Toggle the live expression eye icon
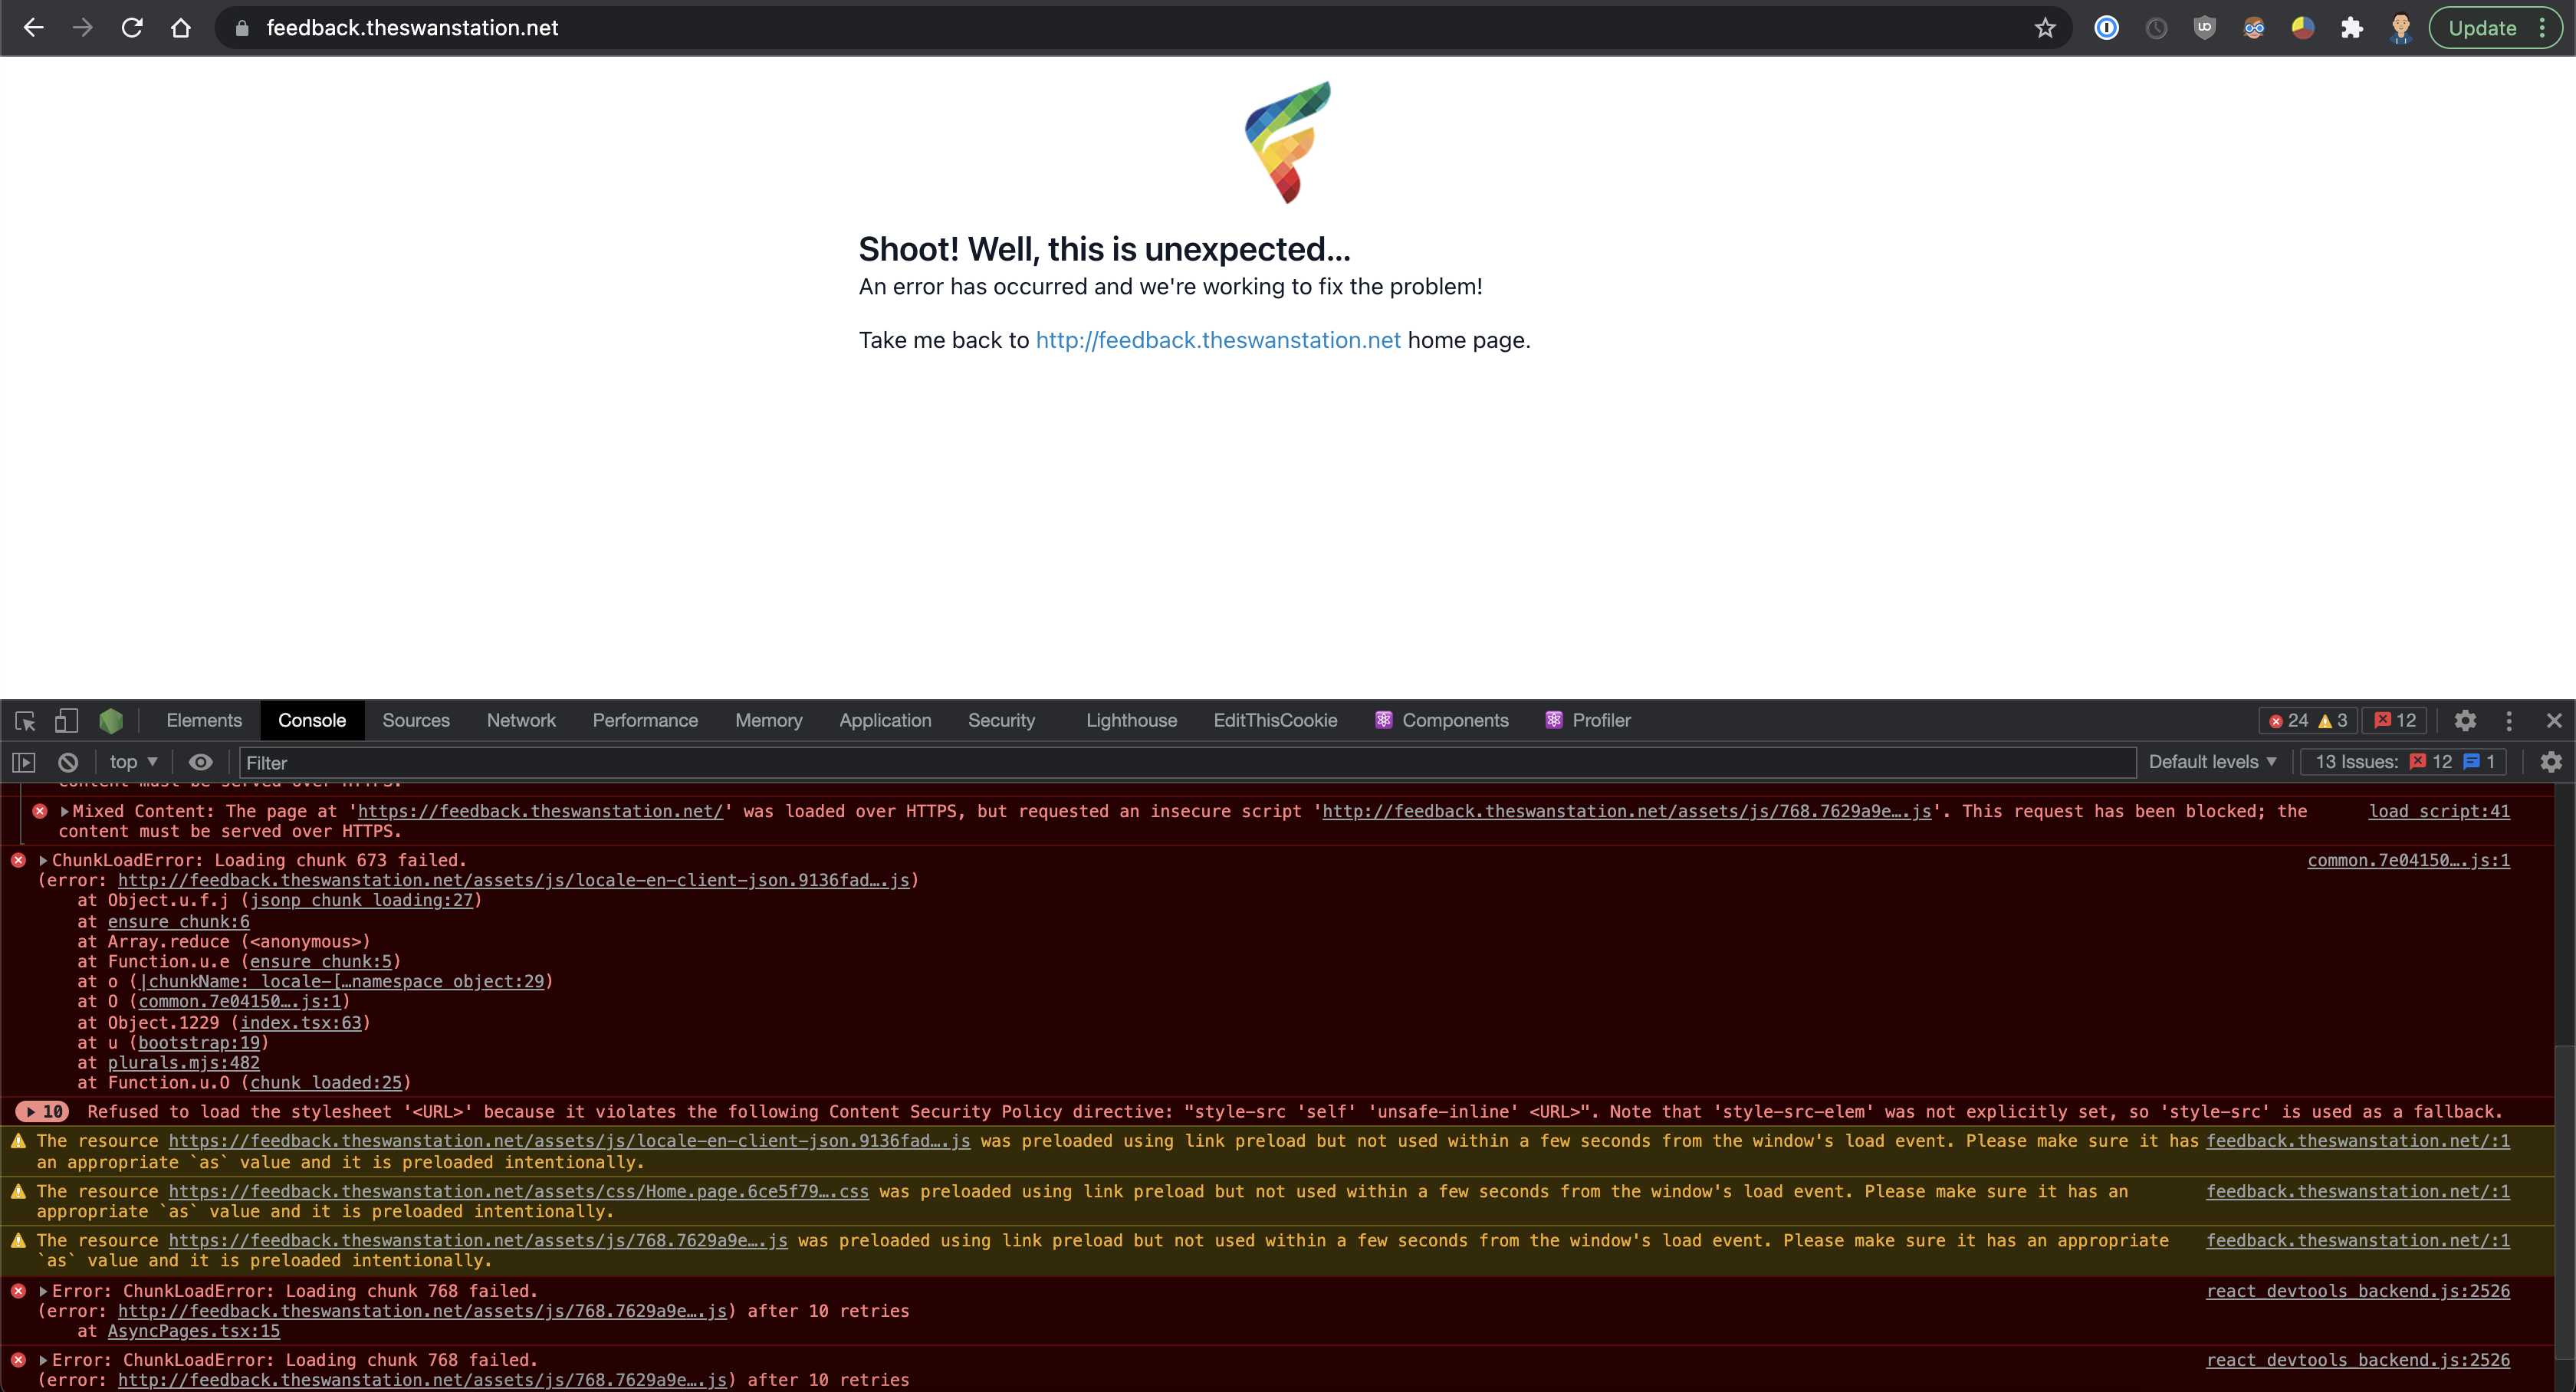2576x1392 pixels. tap(200, 762)
